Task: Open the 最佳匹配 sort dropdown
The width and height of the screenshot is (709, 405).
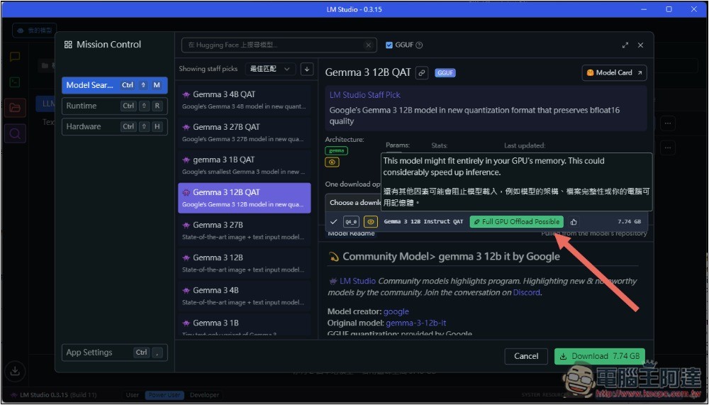Action: tap(270, 69)
